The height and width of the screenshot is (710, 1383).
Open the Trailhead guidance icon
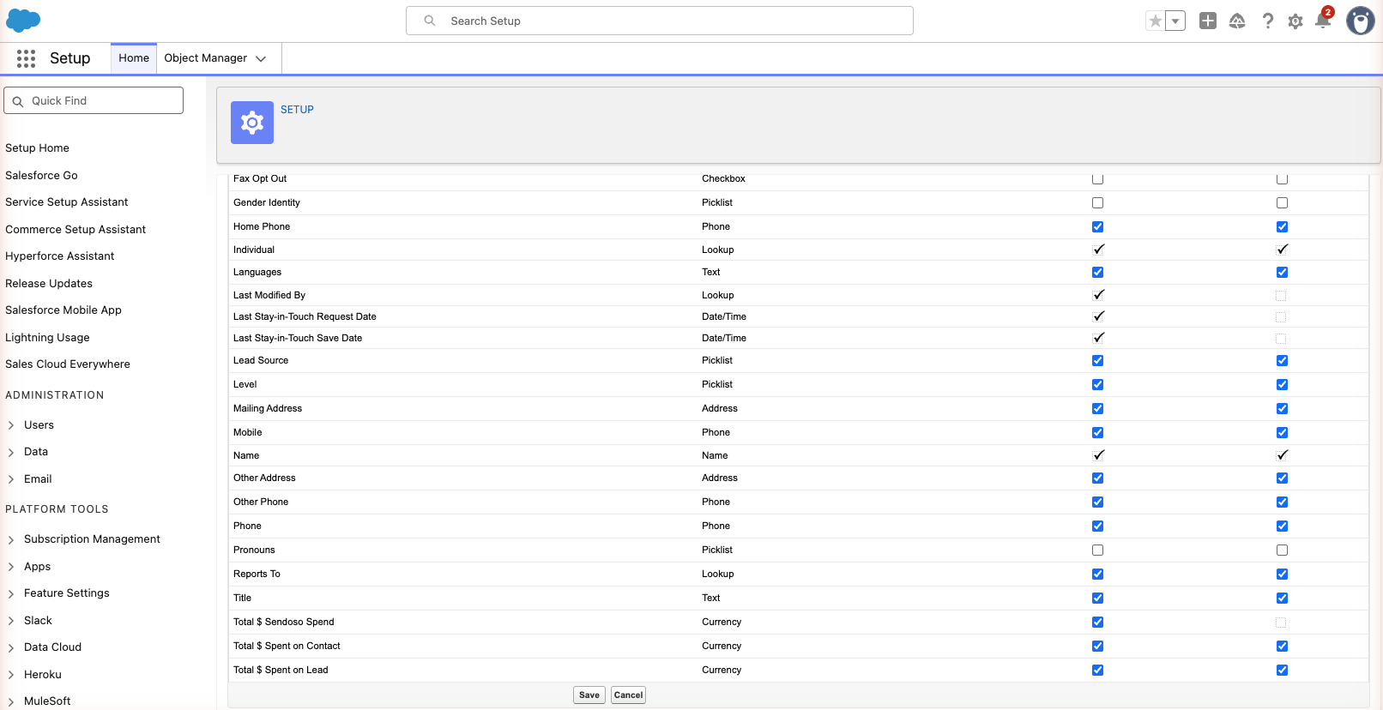click(x=1237, y=21)
